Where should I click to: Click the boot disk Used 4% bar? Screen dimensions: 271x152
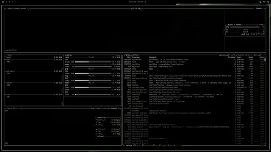click(x=93, y=95)
